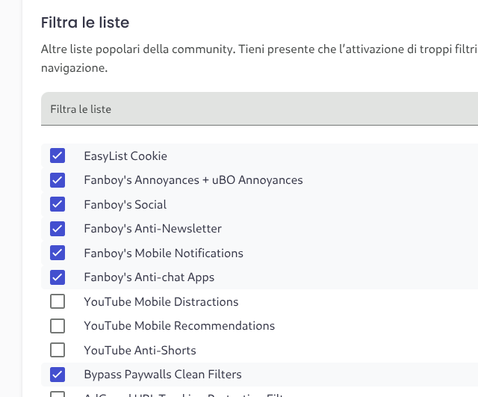Click the 'EasyList Cookie' label text
Viewport: 478px width, 397px height.
[125, 156]
